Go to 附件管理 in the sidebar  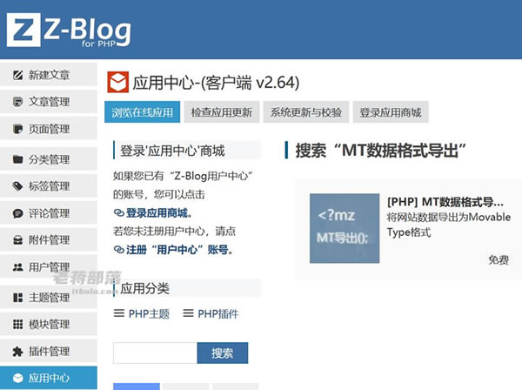point(49,239)
